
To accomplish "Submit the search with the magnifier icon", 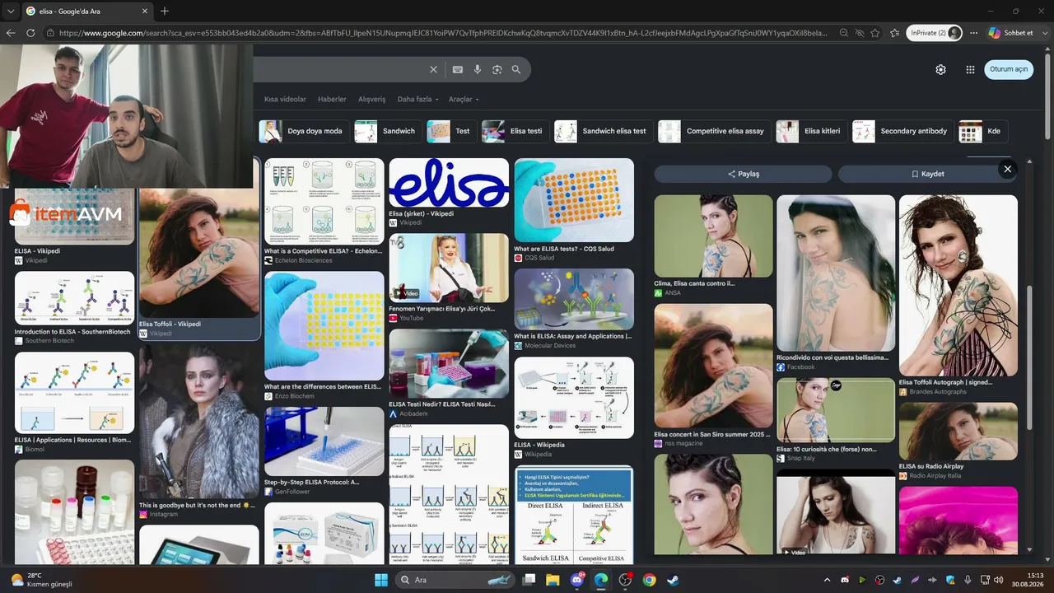I will (516, 70).
